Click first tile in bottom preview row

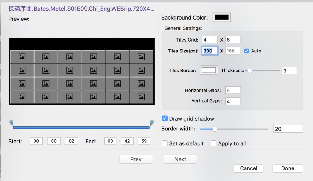click(22, 97)
